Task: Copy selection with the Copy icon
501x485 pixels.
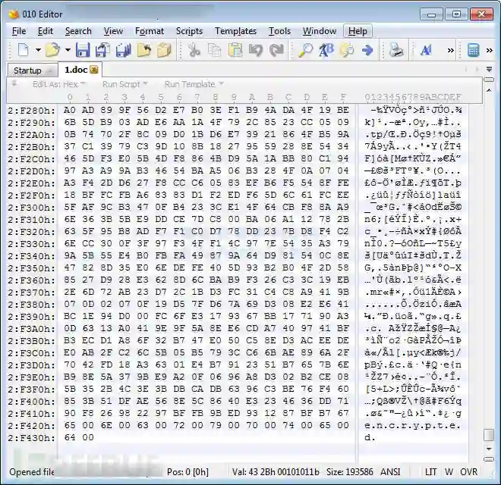Action: click(214, 50)
